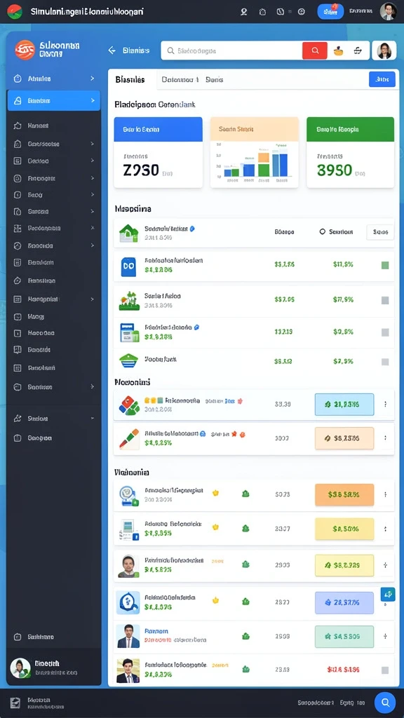Open the three-dot menu beside the peach badge

(x=385, y=438)
